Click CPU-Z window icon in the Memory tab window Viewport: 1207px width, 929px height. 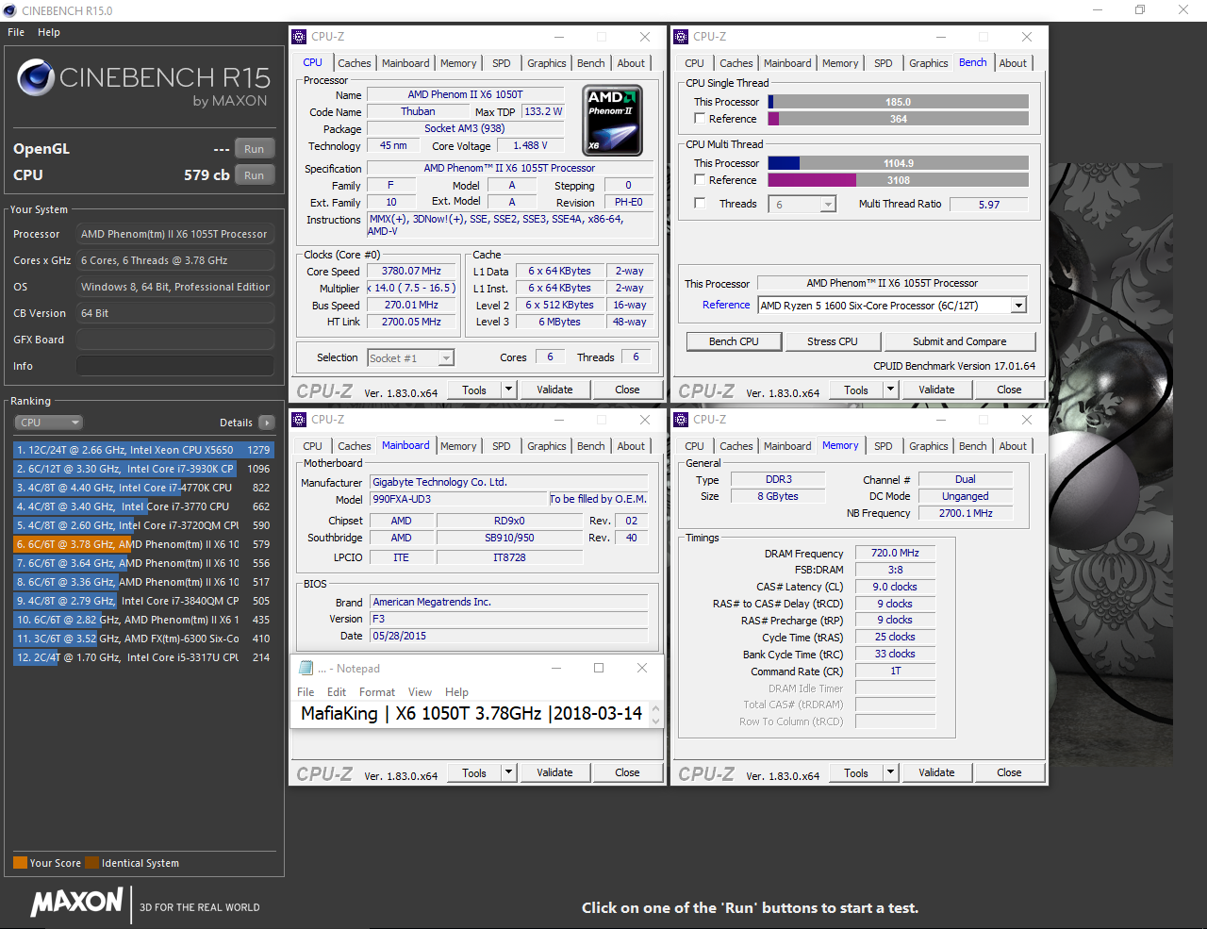tap(681, 420)
